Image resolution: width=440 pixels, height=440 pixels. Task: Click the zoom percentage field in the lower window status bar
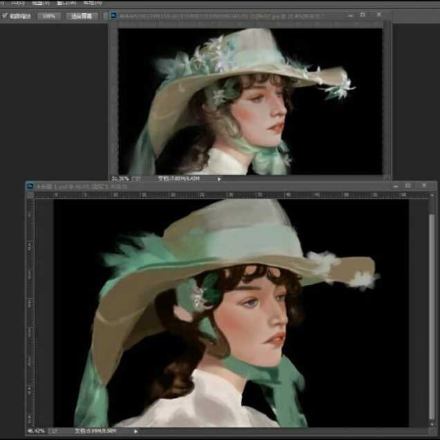tap(36, 430)
